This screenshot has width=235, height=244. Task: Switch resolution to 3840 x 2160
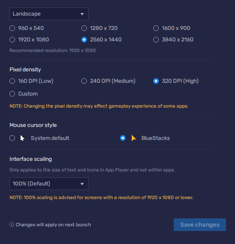pyautogui.click(x=156, y=40)
